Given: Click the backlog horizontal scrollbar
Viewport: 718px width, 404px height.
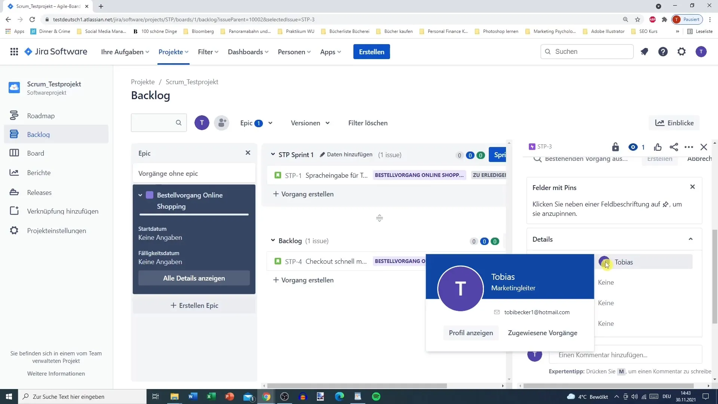Looking at the screenshot, I should (x=357, y=386).
